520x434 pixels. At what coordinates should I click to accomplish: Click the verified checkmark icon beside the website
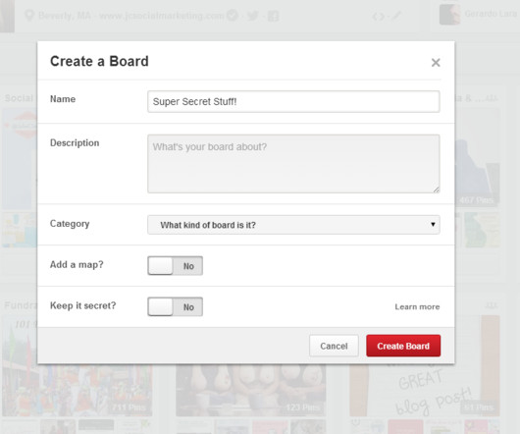pos(233,16)
